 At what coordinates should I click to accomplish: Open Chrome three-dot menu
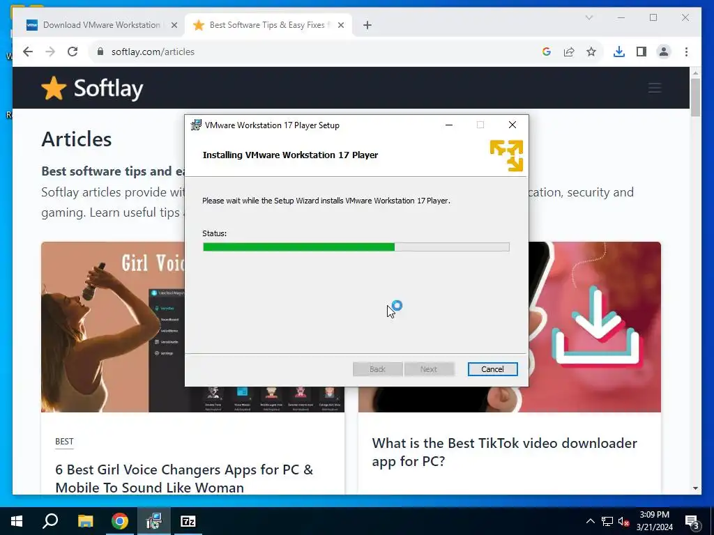coord(686,52)
